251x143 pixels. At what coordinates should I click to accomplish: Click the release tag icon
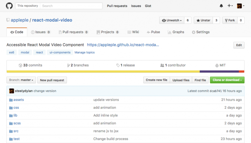tap(118, 65)
